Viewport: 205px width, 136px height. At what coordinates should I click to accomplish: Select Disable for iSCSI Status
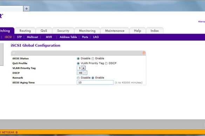tap(78, 59)
